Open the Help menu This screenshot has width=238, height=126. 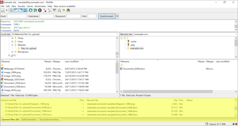tap(50, 6)
